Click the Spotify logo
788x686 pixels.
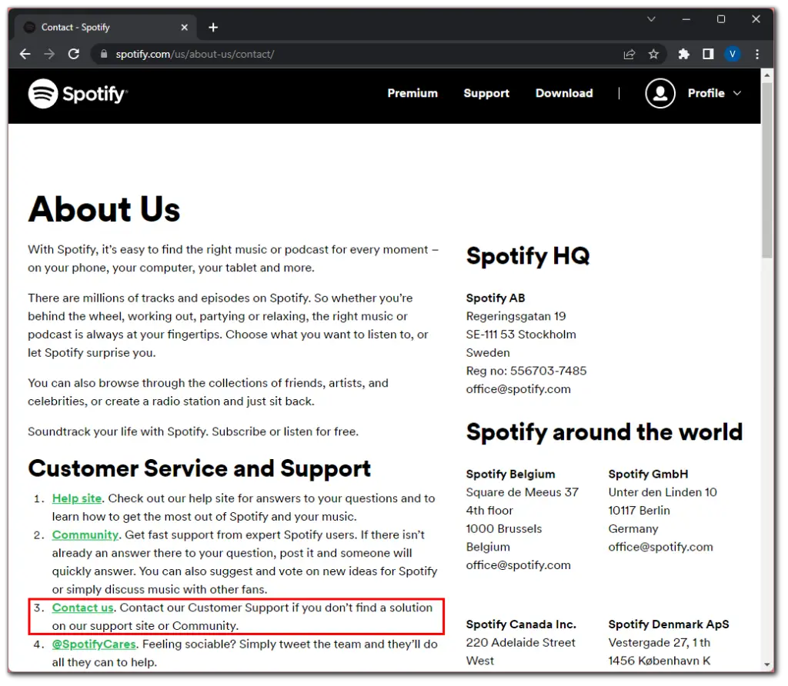pos(77,93)
